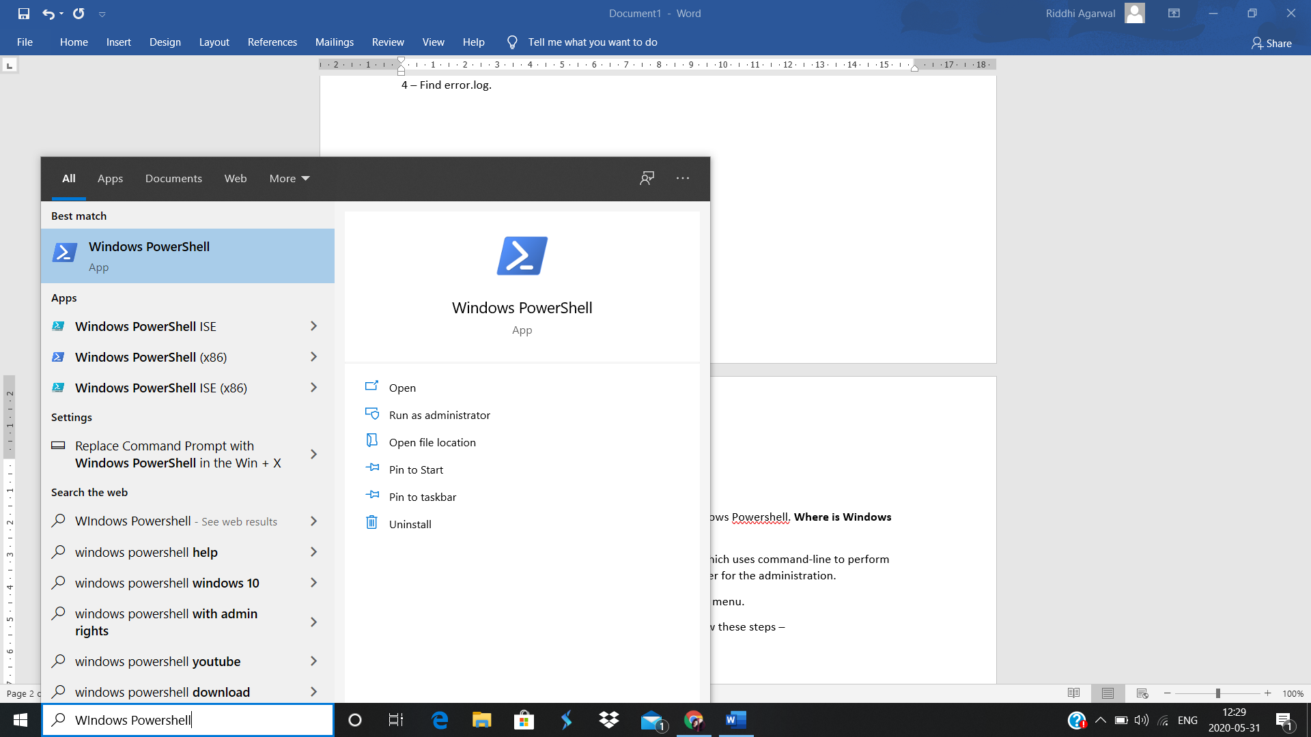The image size is (1311, 737).
Task: Expand Replace Command Prompt setting arrow
Action: pyautogui.click(x=313, y=454)
